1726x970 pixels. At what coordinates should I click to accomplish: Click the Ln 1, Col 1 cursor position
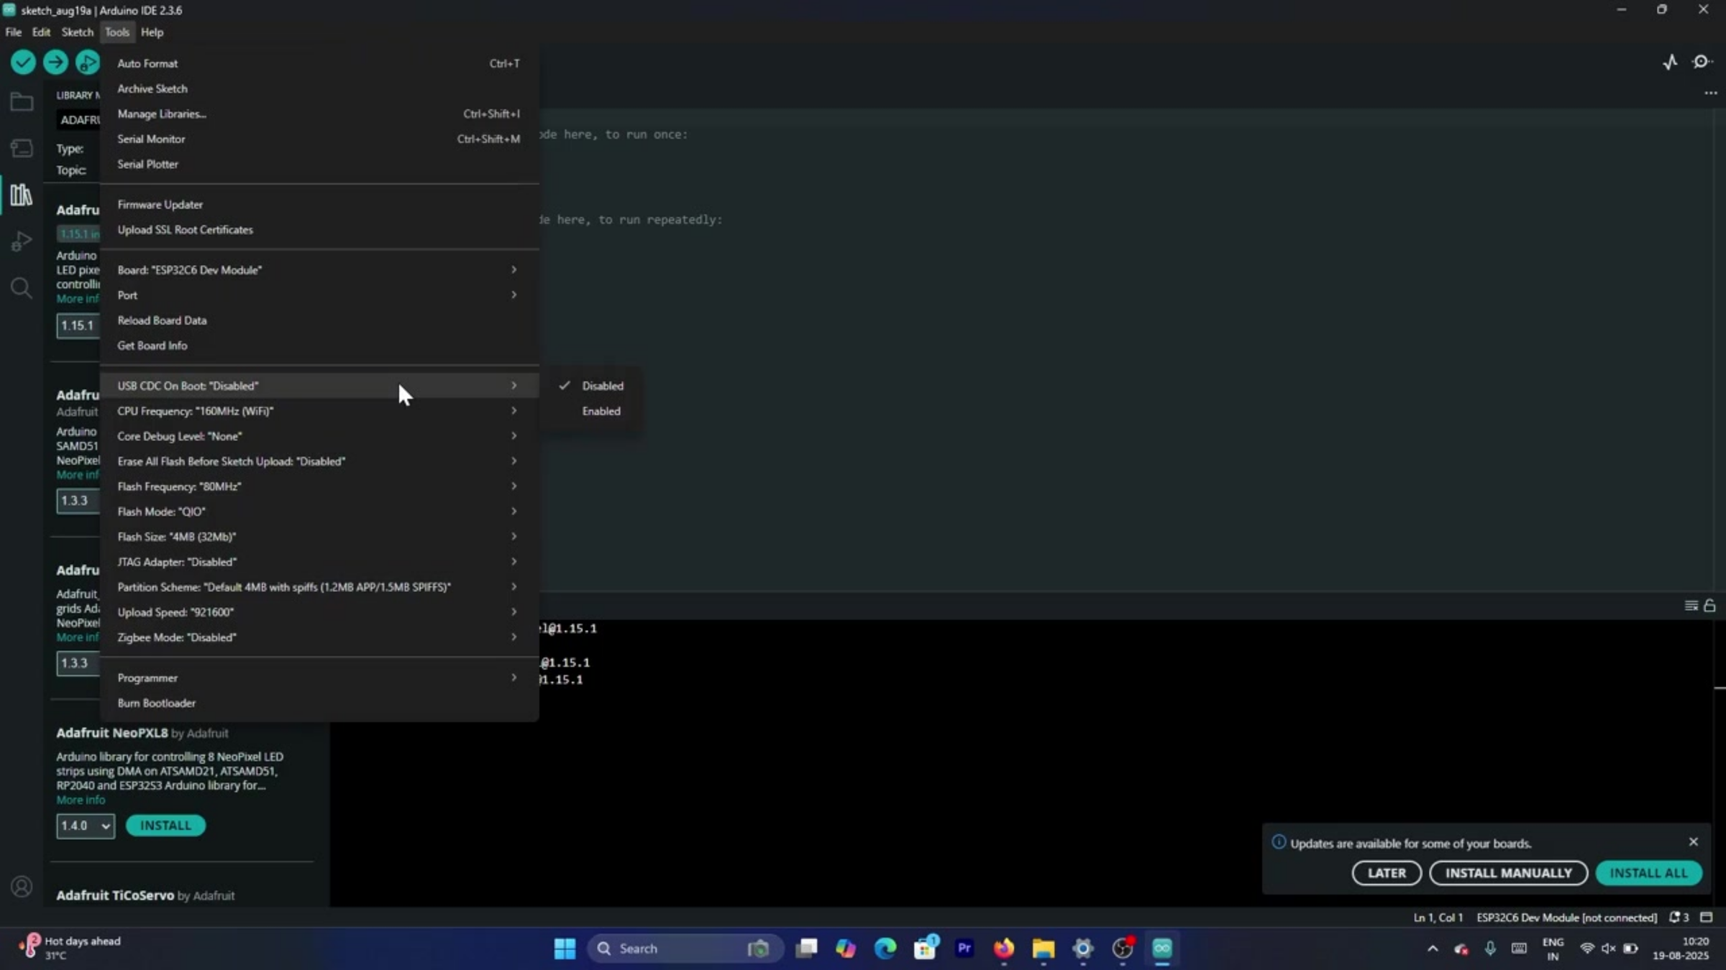[x=1438, y=918]
